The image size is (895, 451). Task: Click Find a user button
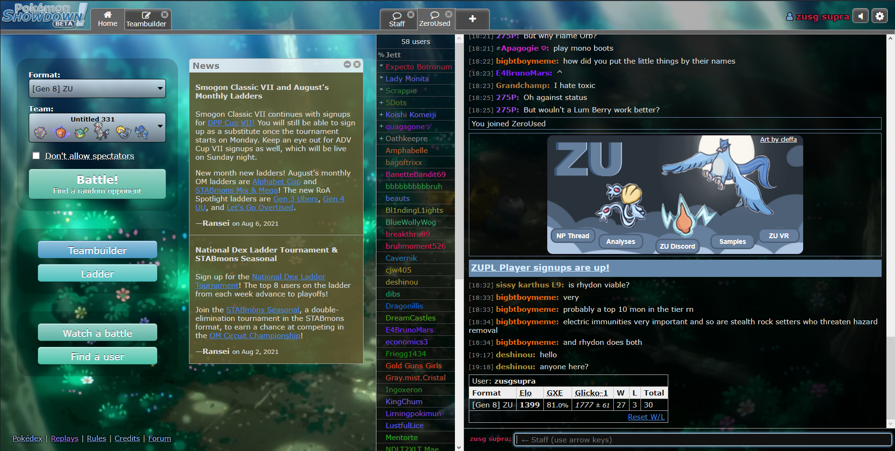98,356
